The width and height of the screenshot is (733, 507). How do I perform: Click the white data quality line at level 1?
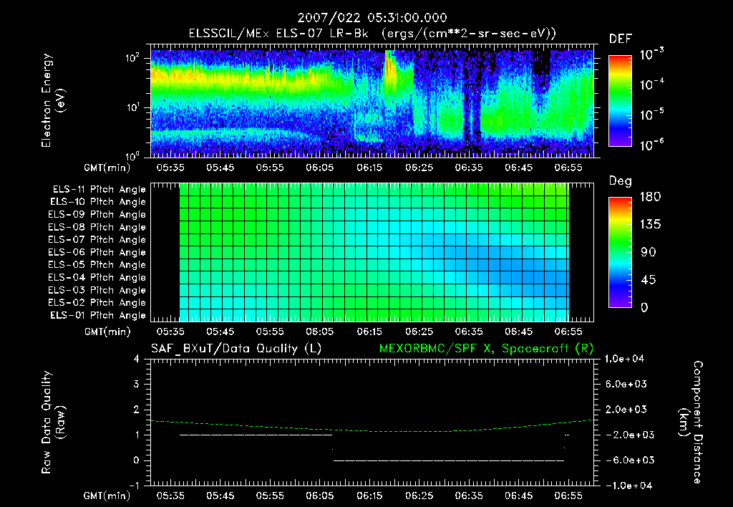[x=256, y=435]
